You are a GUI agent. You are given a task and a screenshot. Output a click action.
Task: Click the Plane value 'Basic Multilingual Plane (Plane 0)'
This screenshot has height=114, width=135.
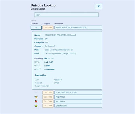[x=59, y=50]
